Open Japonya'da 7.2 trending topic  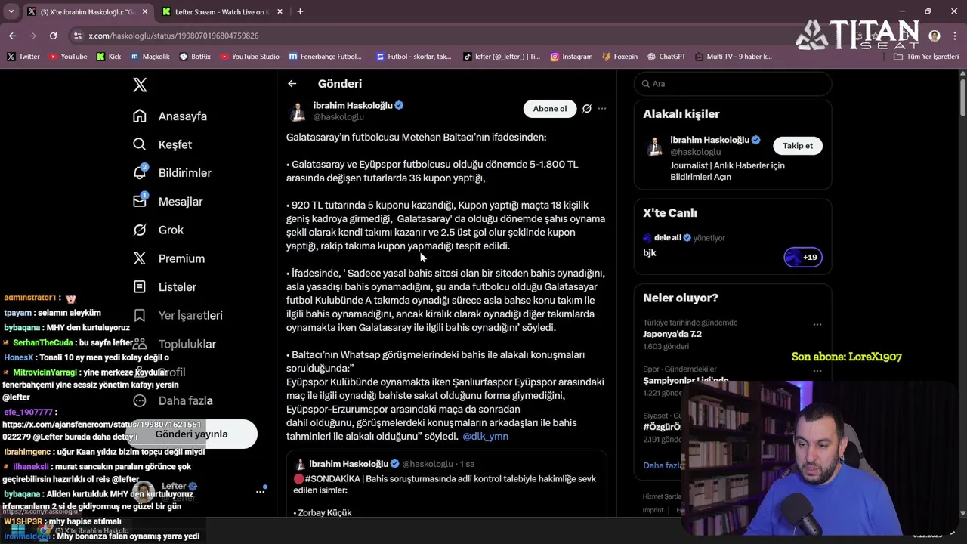point(672,334)
